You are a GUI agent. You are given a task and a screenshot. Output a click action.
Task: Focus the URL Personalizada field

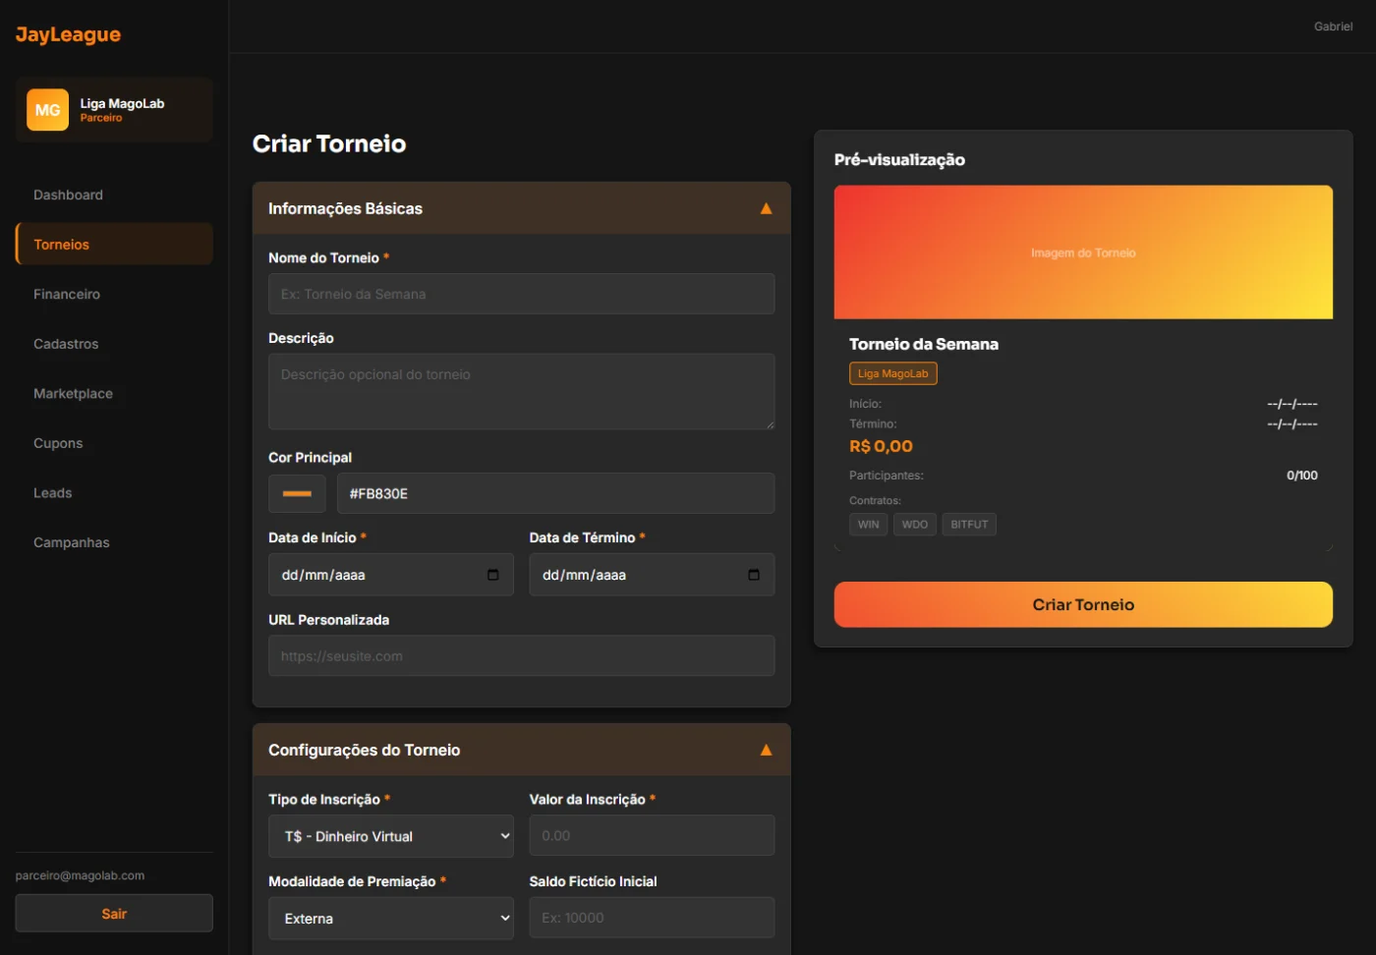(x=521, y=655)
